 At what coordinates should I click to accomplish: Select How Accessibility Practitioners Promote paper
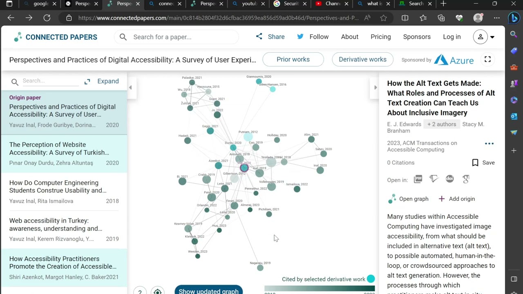click(x=64, y=267)
